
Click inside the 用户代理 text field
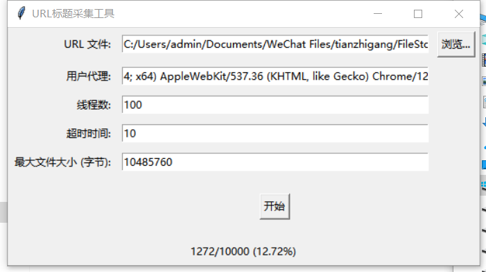tap(275, 76)
